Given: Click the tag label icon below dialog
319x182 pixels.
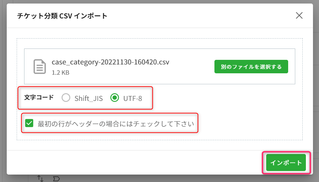Looking at the screenshot, I should click(x=56, y=179).
